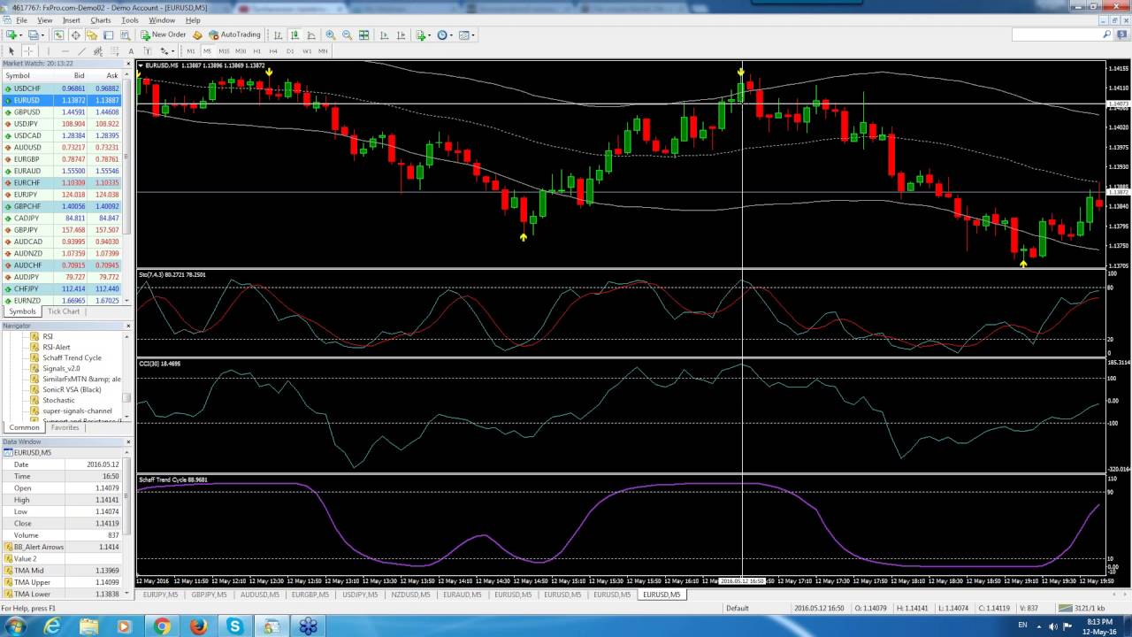The width and height of the screenshot is (1132, 637).
Task: Switch chart to line chart type
Action: coord(311,35)
